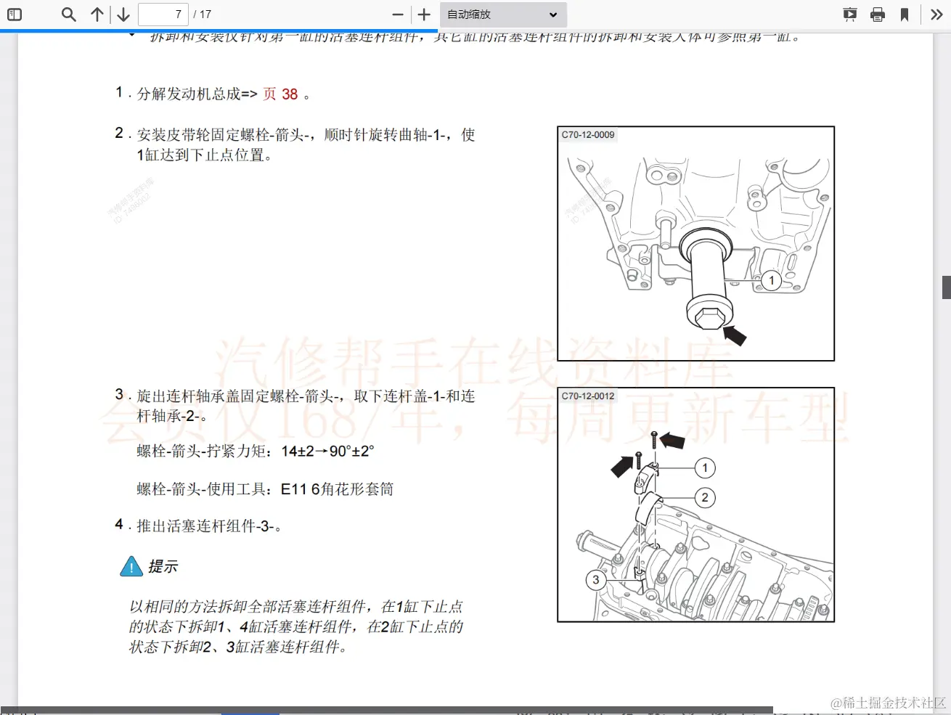
Task: Toggle the sidebar panel open
Action: click(x=15, y=14)
